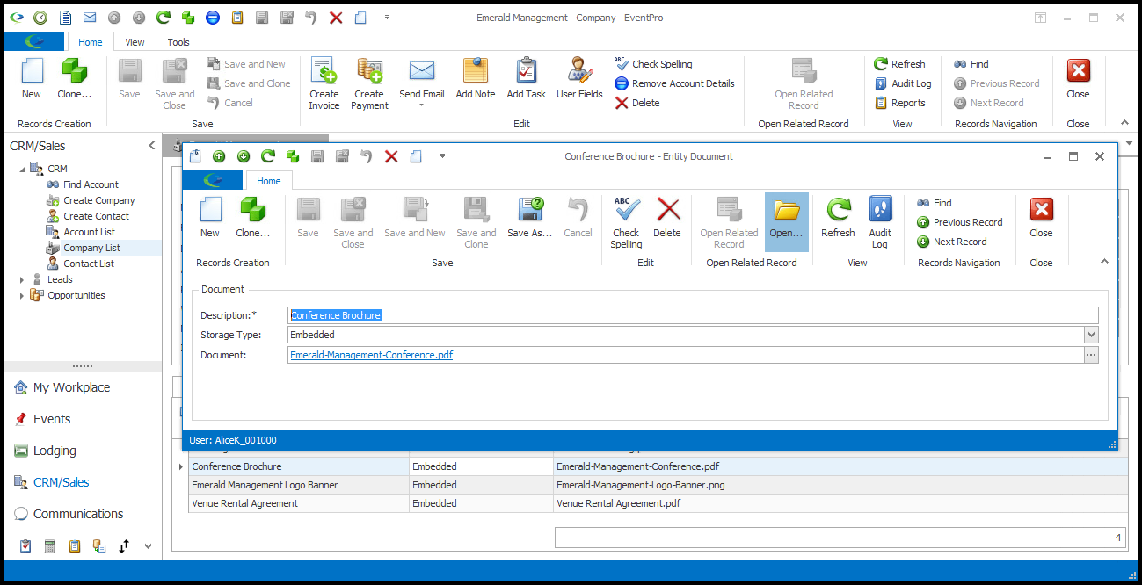1142x585 pixels.
Task: Click in the Description input field
Action: coord(693,315)
